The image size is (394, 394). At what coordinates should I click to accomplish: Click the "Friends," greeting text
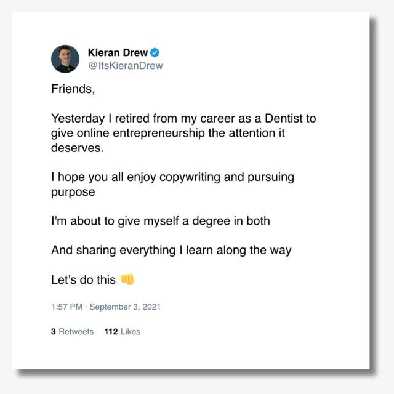click(x=73, y=88)
